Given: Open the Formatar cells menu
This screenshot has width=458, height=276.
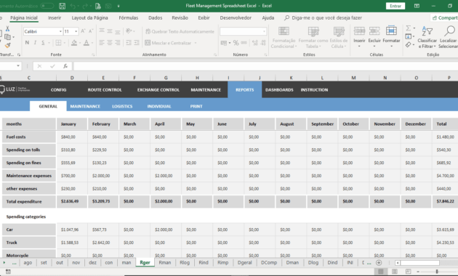Looking at the screenshot, I should tap(391, 36).
